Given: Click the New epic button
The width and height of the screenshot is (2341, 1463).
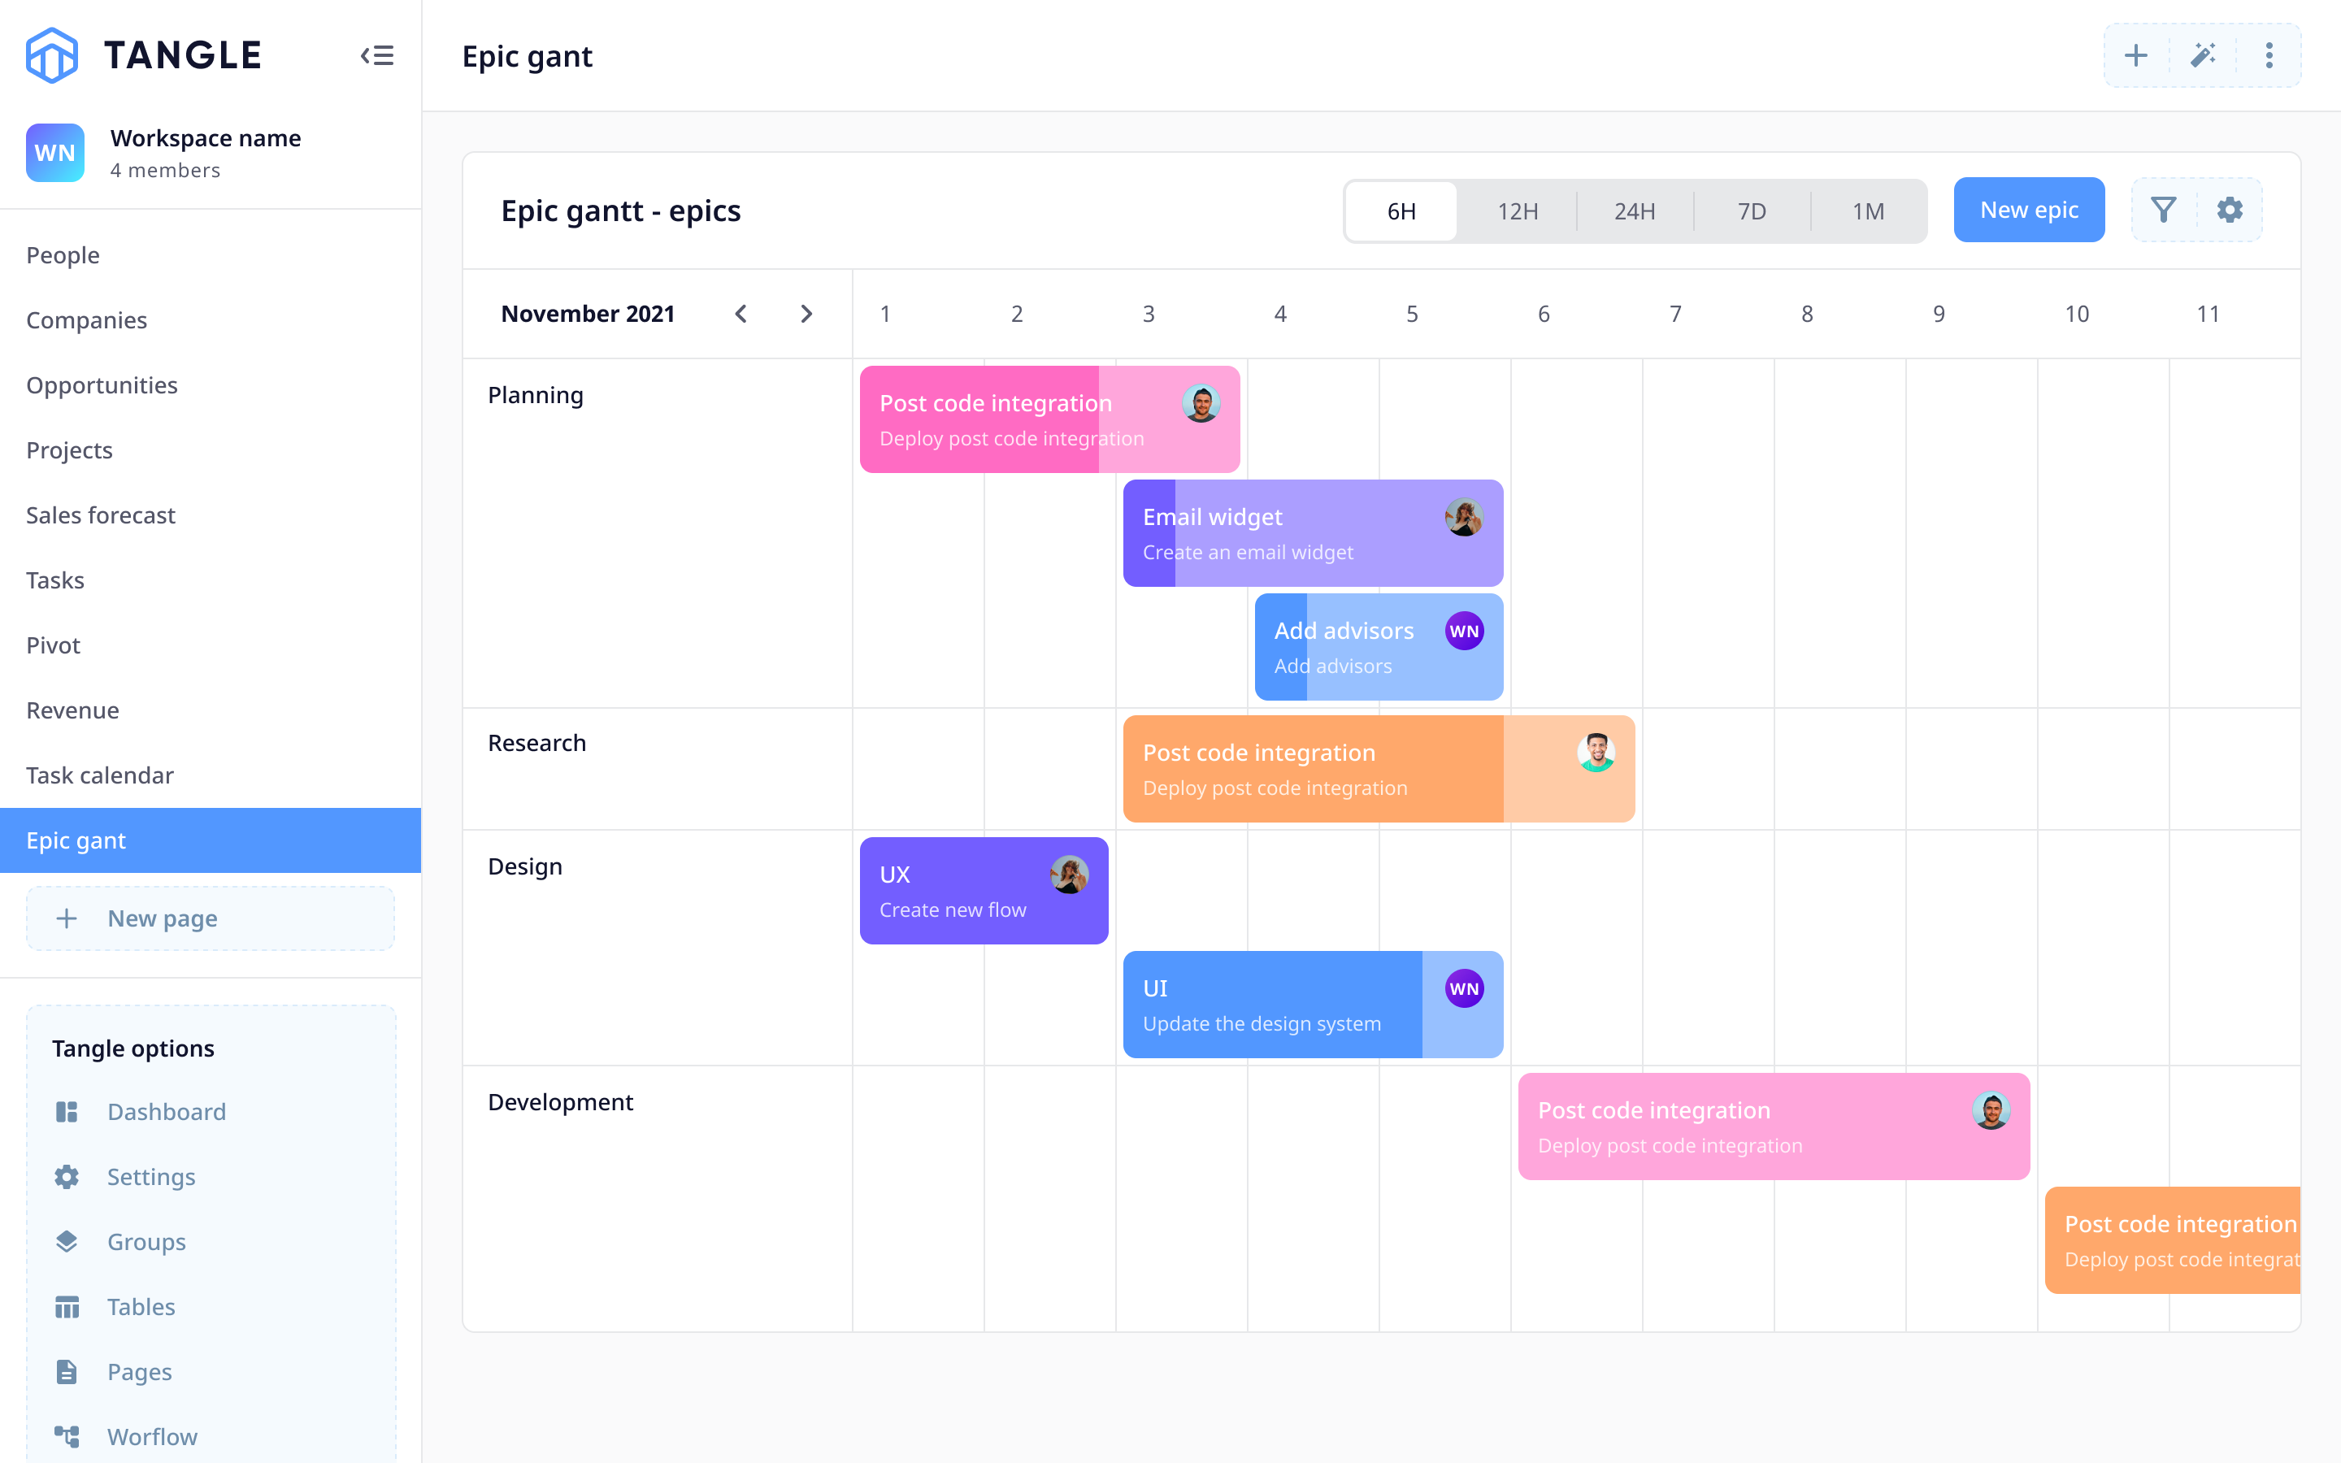Looking at the screenshot, I should (2027, 209).
